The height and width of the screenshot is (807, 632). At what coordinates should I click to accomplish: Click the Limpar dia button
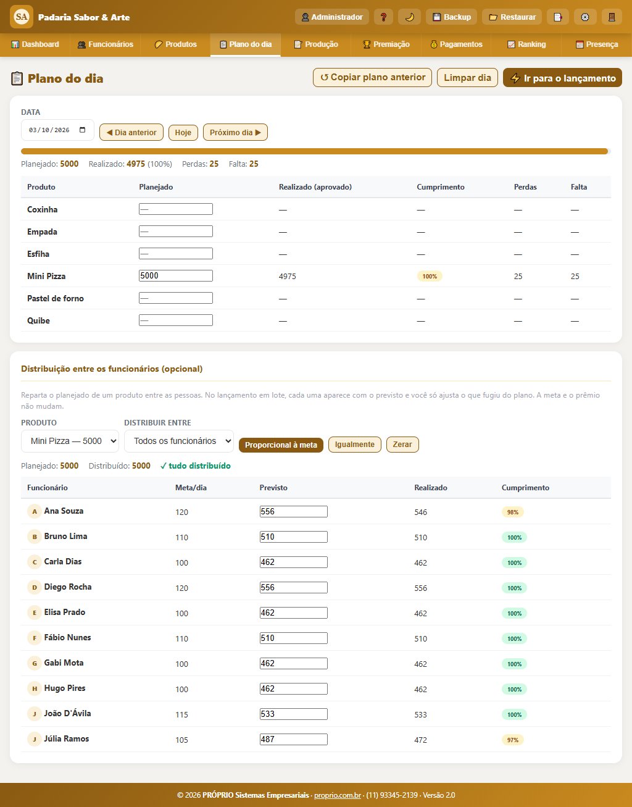[467, 77]
